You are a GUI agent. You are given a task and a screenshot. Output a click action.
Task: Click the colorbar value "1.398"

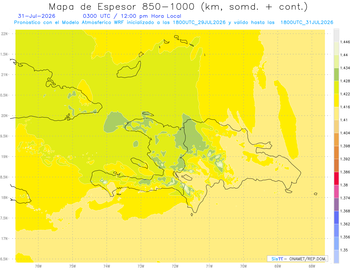click(x=346, y=146)
